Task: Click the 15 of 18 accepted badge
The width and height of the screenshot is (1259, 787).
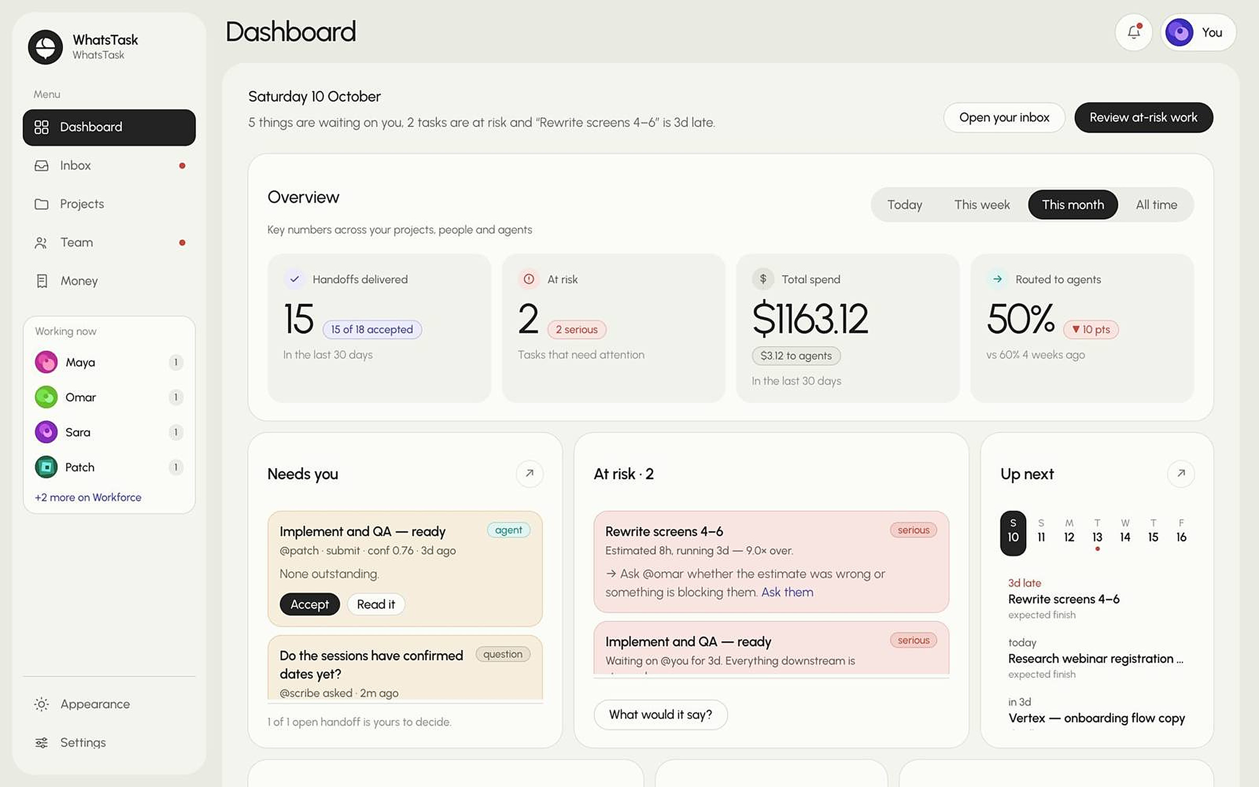Action: pos(372,329)
